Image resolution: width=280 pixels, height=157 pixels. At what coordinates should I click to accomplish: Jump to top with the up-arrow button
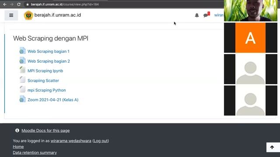pyautogui.click(x=272, y=147)
